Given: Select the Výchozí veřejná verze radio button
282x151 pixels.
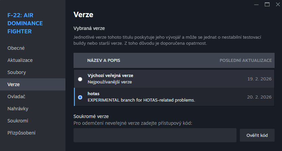Looking at the screenshot, I should click(80, 79).
